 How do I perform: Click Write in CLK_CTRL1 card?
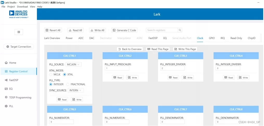pos(77,100)
